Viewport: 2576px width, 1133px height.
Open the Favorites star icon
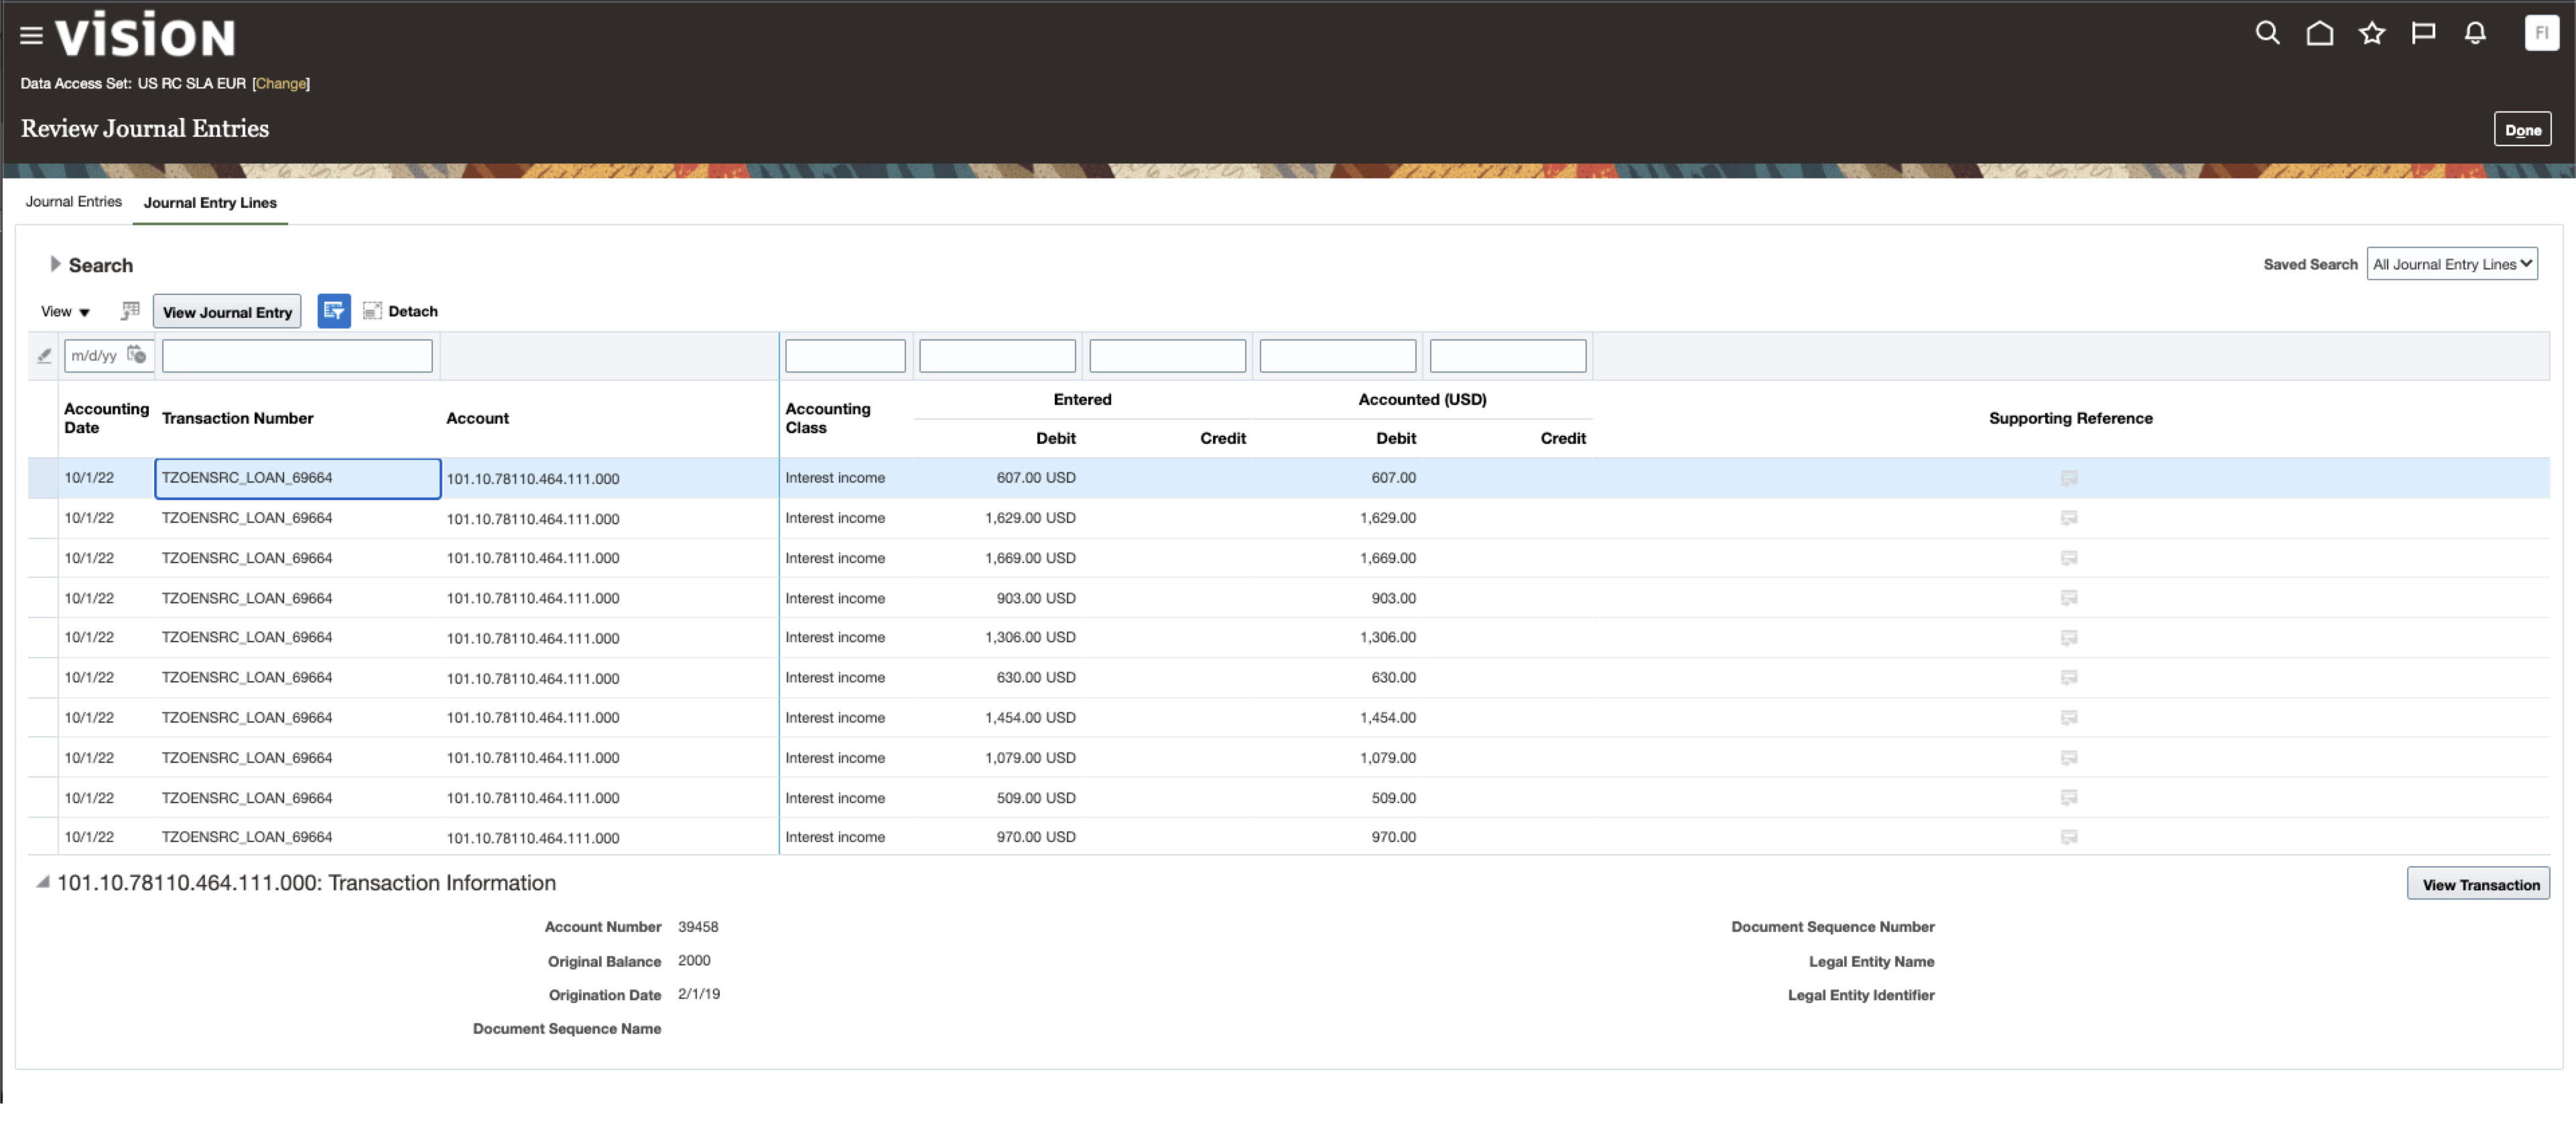[2372, 33]
